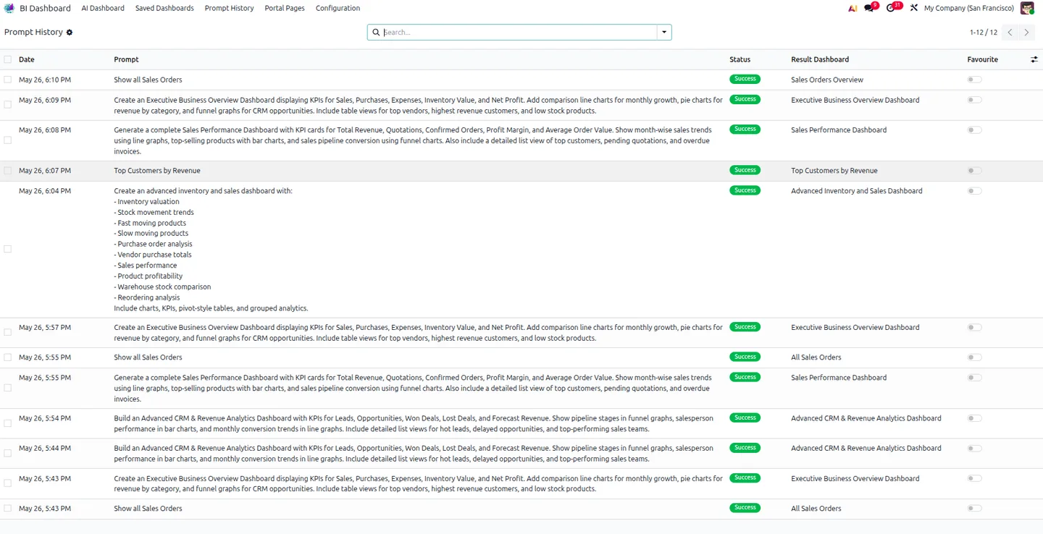Image resolution: width=1043 pixels, height=534 pixels.
Task: Click the 'May 26, 5:57 PM' date cell
Action: coord(45,327)
